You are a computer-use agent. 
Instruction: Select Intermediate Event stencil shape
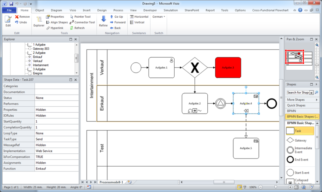click(x=300, y=150)
